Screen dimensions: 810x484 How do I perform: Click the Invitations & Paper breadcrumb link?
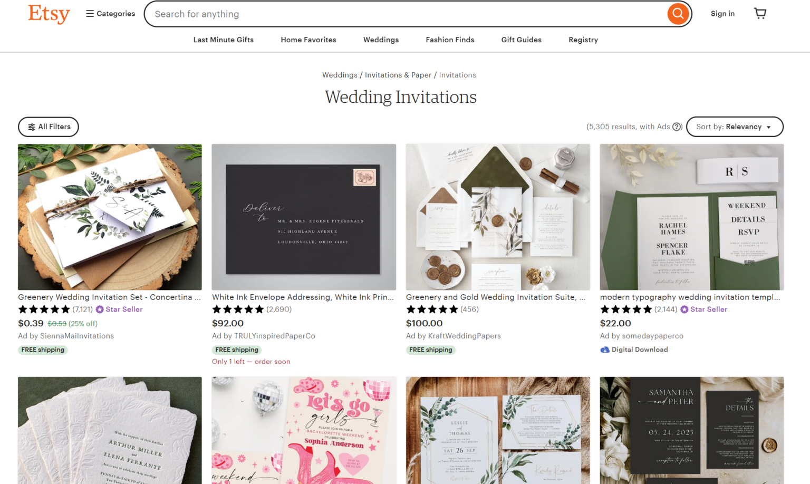coord(398,75)
